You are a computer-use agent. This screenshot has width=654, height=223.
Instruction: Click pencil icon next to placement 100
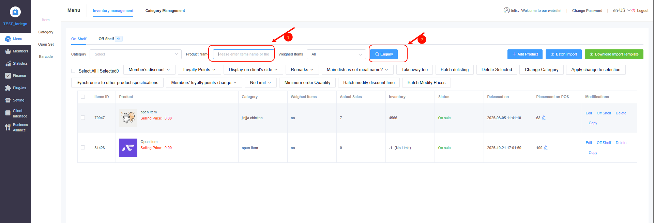click(x=546, y=148)
